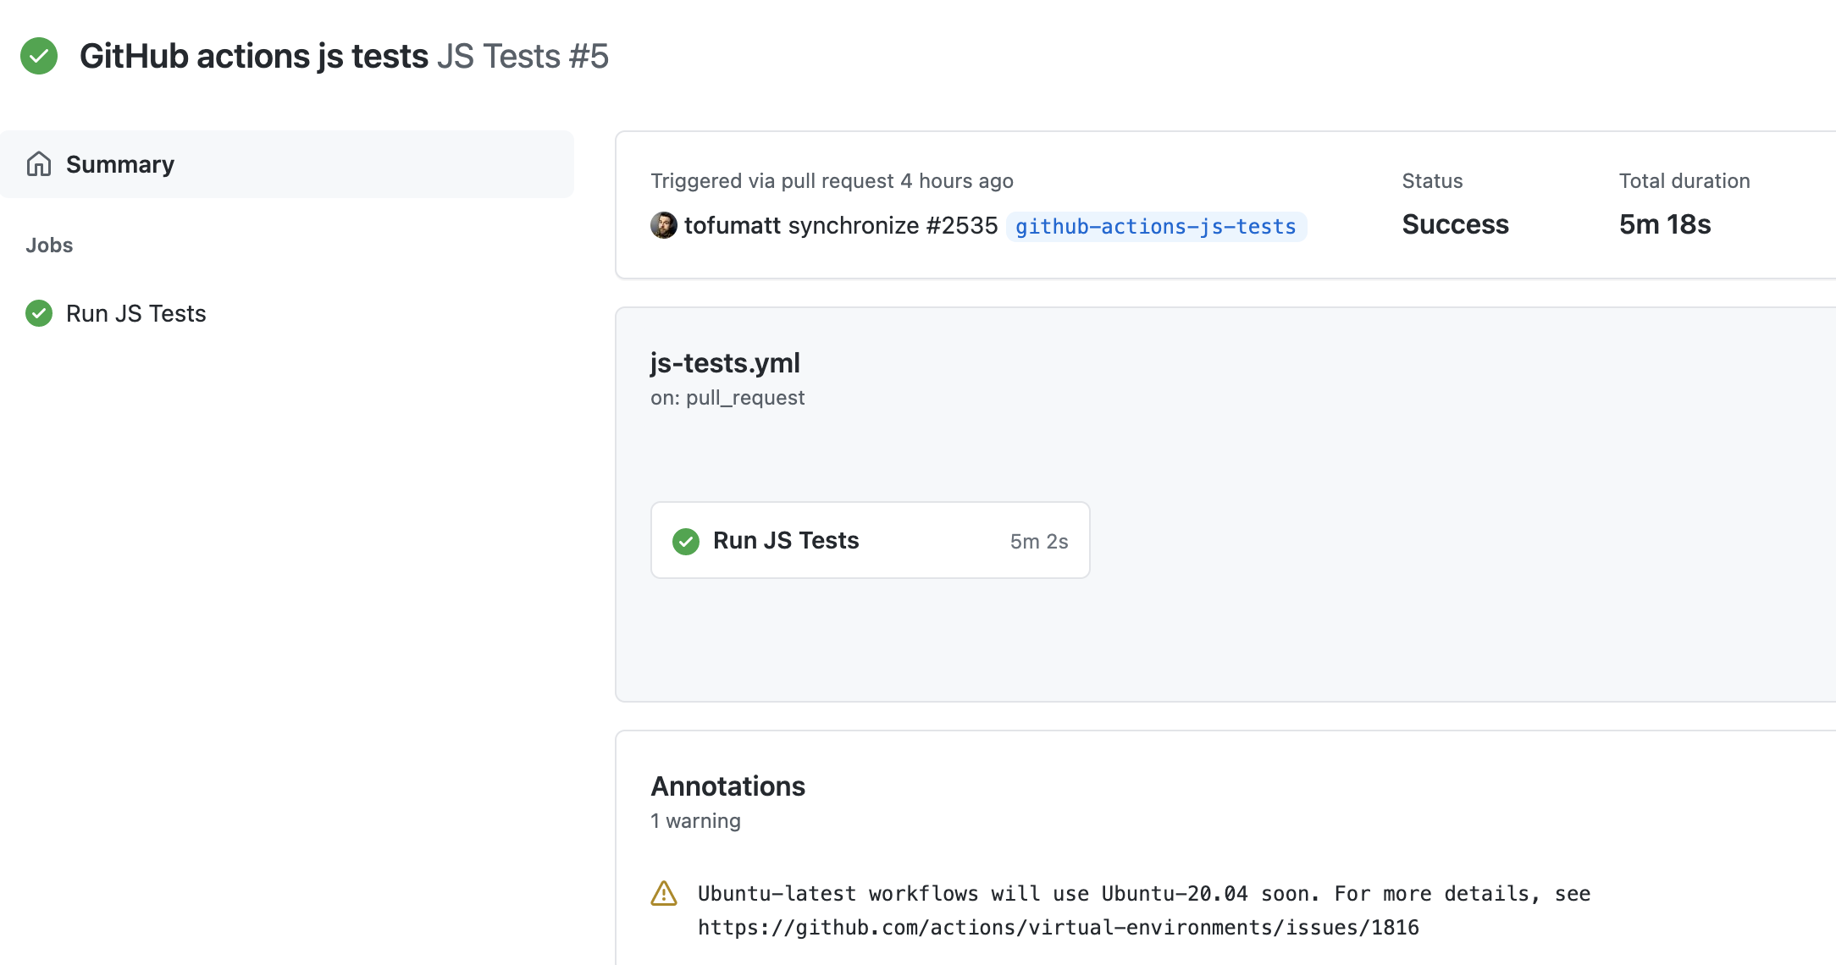Screen dimensions: 1836x965
Task: Open the github-actions-js-tests branch label
Action: 1156,226
